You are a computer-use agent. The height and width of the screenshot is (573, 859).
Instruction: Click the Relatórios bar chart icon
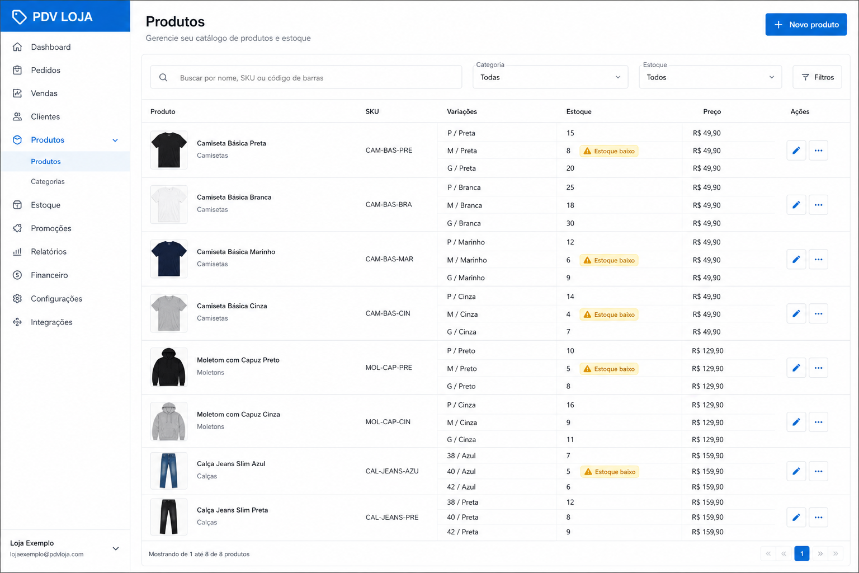tap(17, 252)
